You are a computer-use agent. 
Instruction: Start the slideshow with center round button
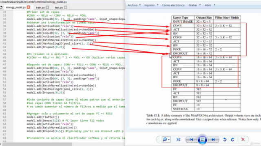pyautogui.click(x=202, y=140)
